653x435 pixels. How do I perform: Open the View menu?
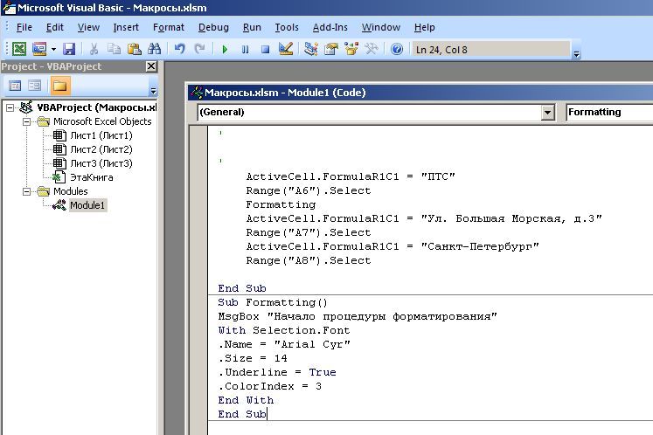click(88, 27)
